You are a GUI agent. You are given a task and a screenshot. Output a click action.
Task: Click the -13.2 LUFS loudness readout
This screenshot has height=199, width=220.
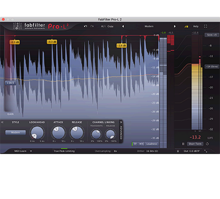tap(195, 137)
